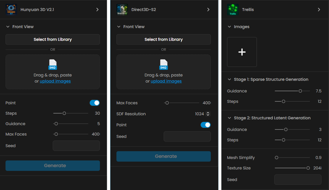
Task: Click Select from Library in Hunyuan panel
Action: pyautogui.click(x=53, y=39)
